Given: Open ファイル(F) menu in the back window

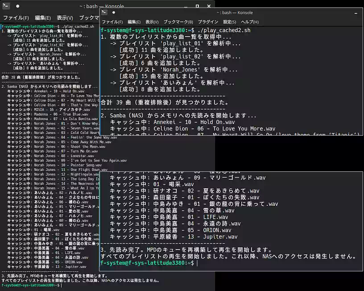Looking at the screenshot, I should pyautogui.click(x=16, y=18).
